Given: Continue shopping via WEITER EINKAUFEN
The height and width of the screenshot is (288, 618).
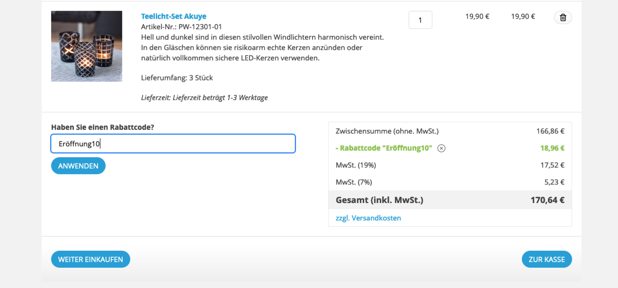Looking at the screenshot, I should coord(91,259).
